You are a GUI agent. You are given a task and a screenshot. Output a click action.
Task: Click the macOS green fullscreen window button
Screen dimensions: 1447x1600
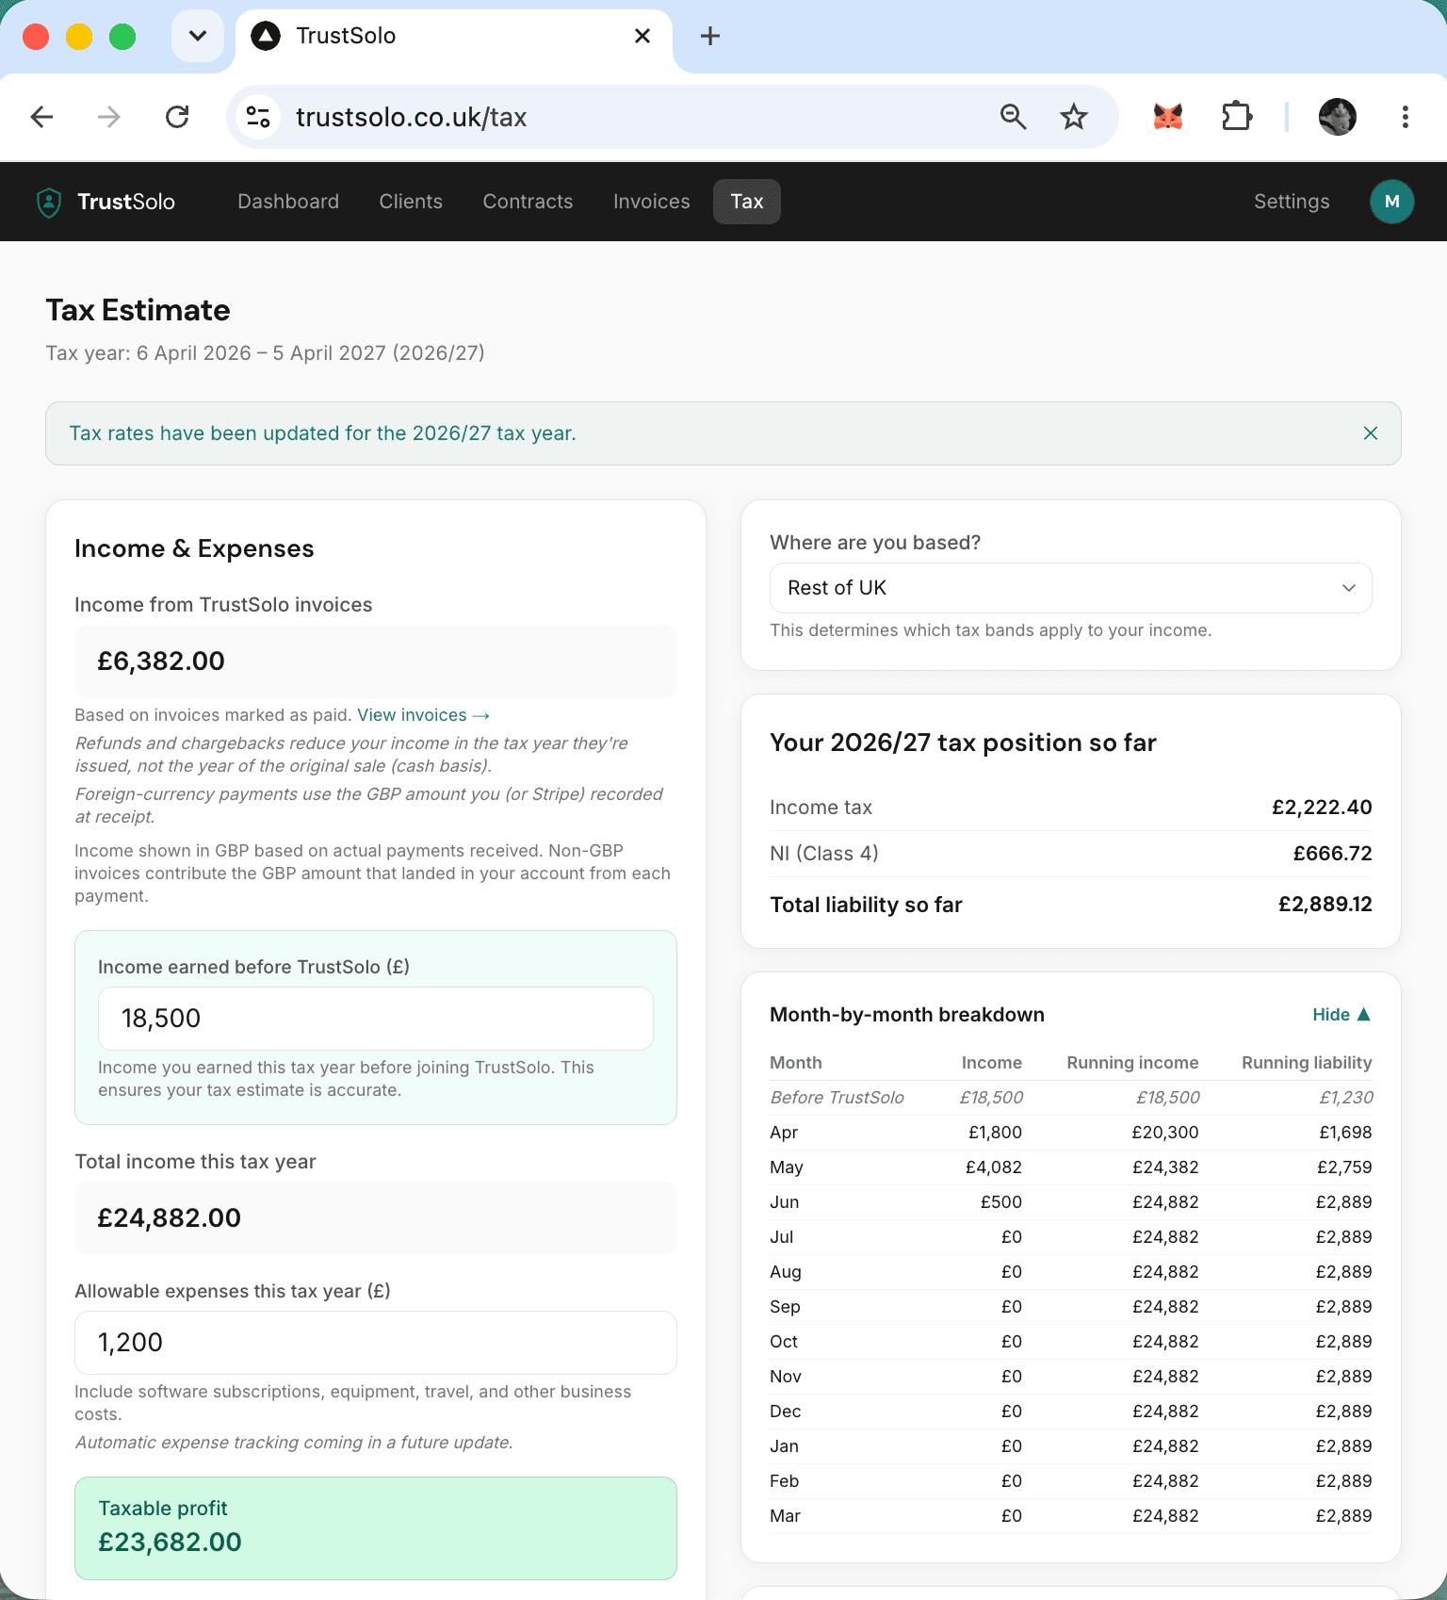point(122,37)
